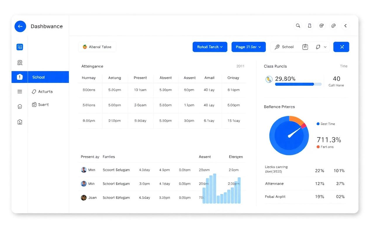Click the badge search icon in sidebar
The width and height of the screenshot is (374, 233).
pos(20,62)
